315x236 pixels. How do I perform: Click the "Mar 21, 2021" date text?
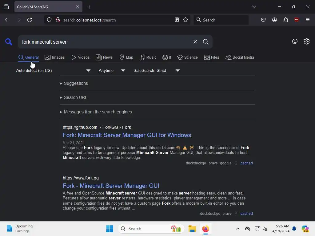[74, 143]
